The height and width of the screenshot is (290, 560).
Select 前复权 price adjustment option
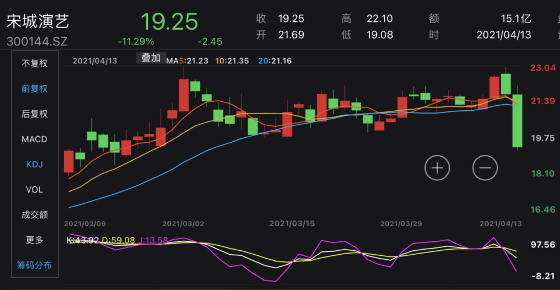point(35,88)
